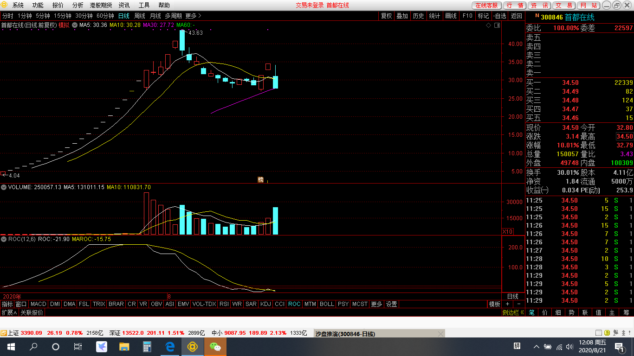
Task: Expand the 更多 periods list
Action: (193, 16)
